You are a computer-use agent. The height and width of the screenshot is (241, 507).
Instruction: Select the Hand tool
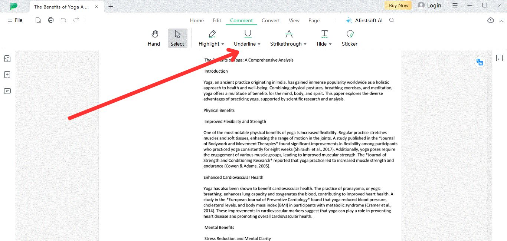(154, 38)
